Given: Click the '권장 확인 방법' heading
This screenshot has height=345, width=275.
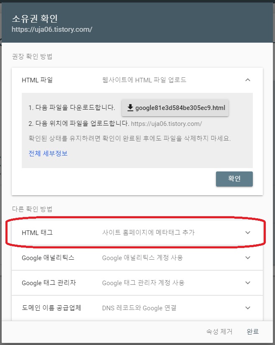Looking at the screenshot, I should (32, 56).
